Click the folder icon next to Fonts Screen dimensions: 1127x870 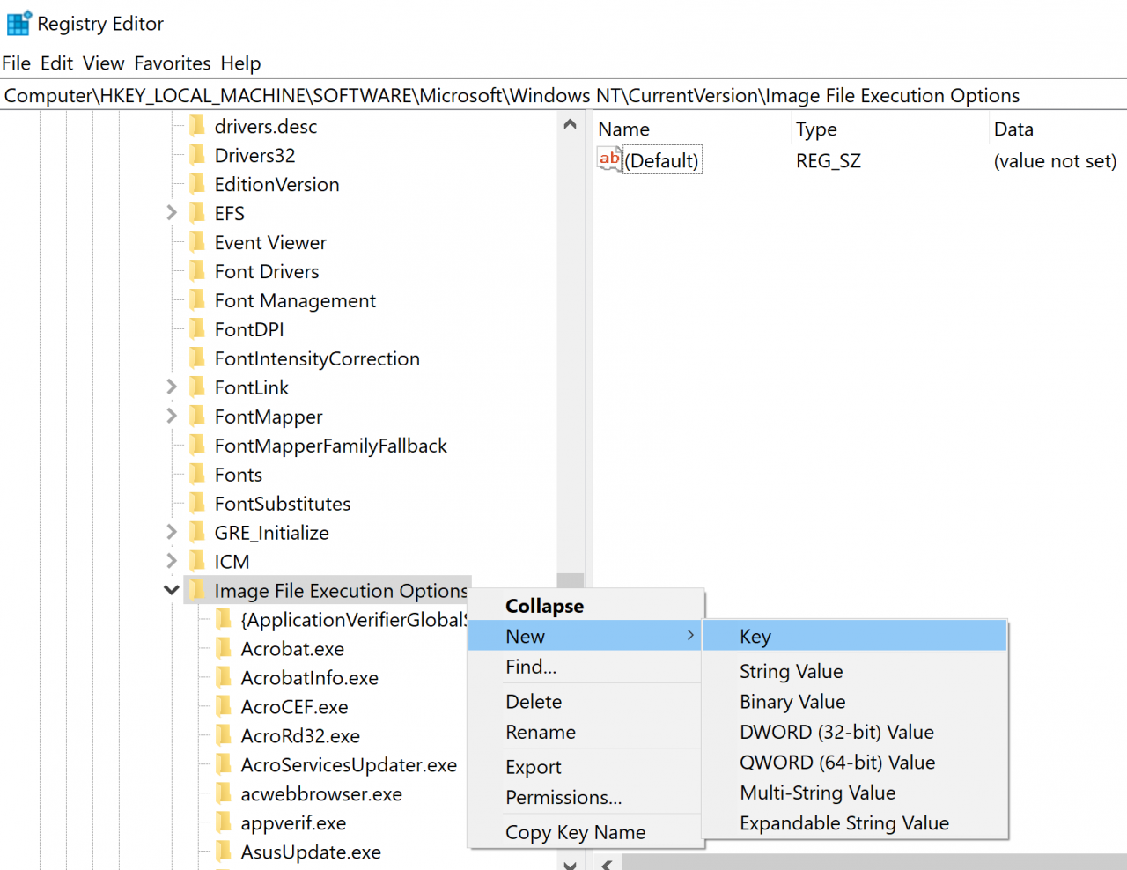pyautogui.click(x=198, y=475)
